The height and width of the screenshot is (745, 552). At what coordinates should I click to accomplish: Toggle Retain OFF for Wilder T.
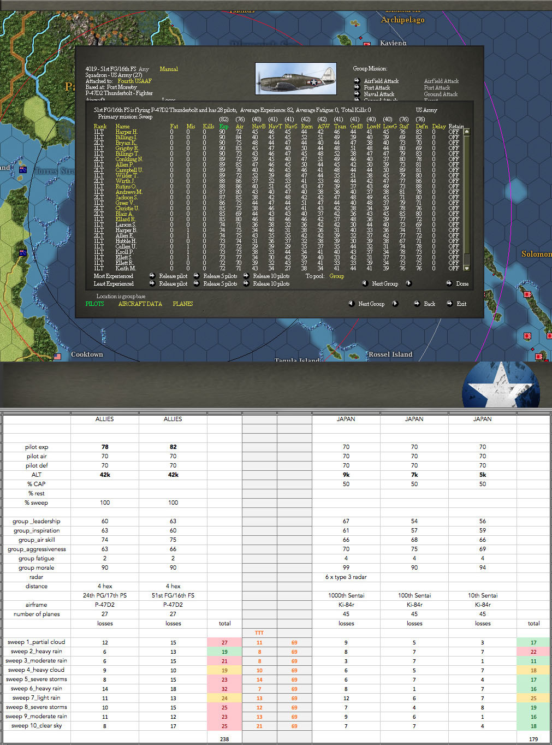click(x=454, y=175)
